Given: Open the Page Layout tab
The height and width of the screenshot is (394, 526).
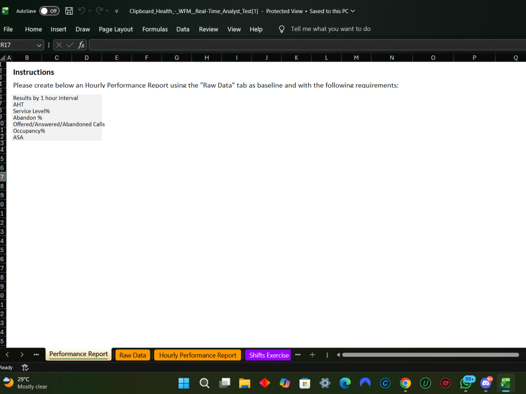Looking at the screenshot, I should coord(116,29).
